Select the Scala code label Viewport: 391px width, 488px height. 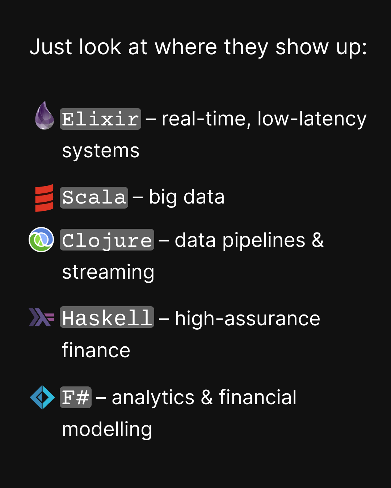pos(94,198)
